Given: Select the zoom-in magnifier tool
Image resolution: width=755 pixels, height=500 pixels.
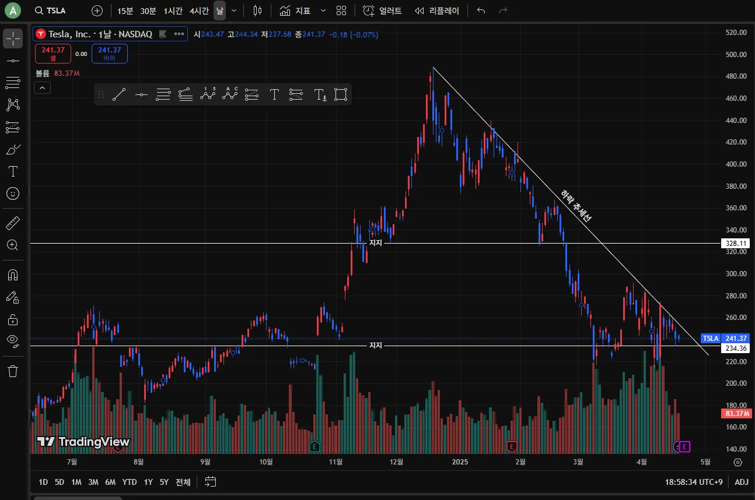Looking at the screenshot, I should [13, 245].
